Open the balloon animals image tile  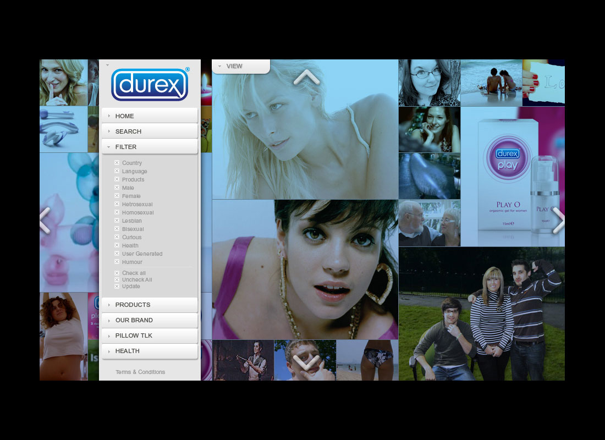69,222
